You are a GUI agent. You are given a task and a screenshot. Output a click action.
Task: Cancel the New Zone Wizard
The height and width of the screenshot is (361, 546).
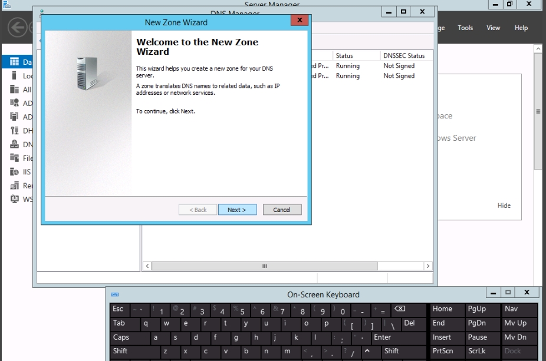coord(282,210)
